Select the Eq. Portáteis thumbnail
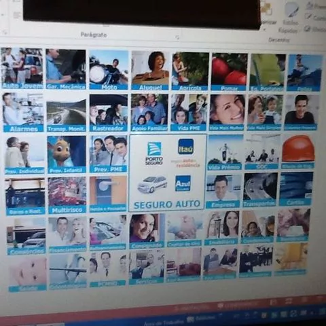Image resolution: width=326 pixels, height=326 pixels. point(267,73)
